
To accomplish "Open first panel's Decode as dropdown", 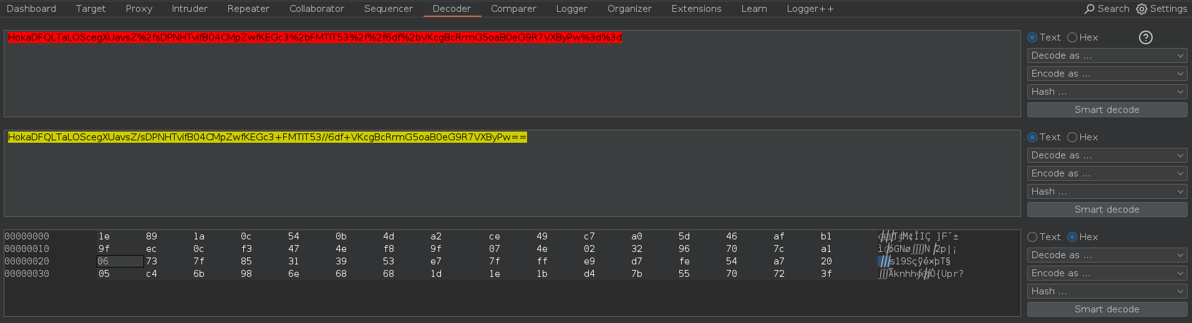I will [x=1107, y=55].
